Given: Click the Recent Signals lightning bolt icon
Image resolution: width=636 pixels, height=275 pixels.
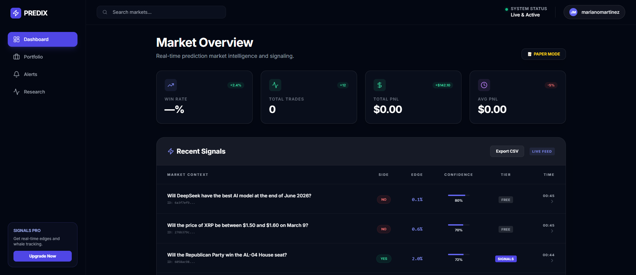Looking at the screenshot, I should click(171, 151).
